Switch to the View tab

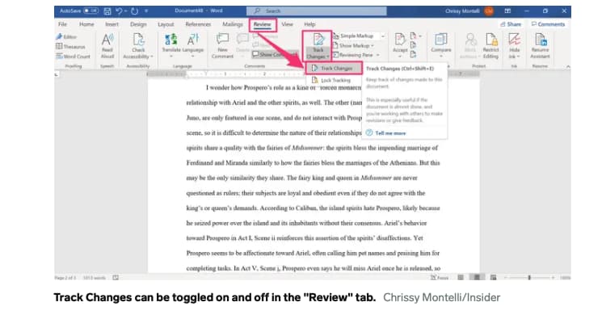pos(287,23)
